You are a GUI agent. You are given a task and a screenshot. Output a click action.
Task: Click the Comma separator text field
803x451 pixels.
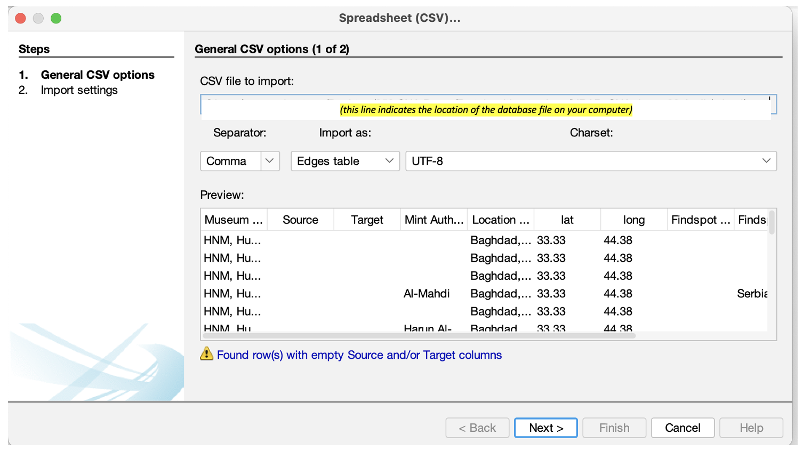pos(231,161)
